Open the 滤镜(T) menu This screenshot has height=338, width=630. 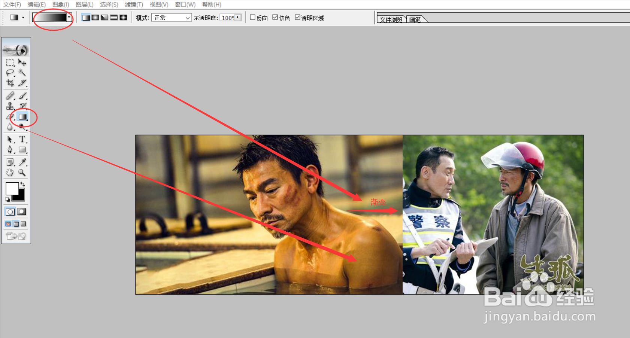(134, 4)
